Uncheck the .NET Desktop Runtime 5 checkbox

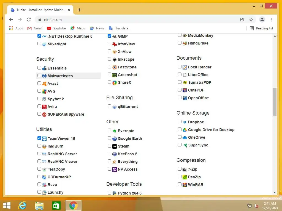pos(39,36)
